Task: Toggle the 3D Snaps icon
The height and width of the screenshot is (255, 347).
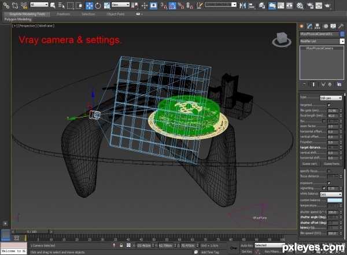Action: pyautogui.click(x=164, y=5)
